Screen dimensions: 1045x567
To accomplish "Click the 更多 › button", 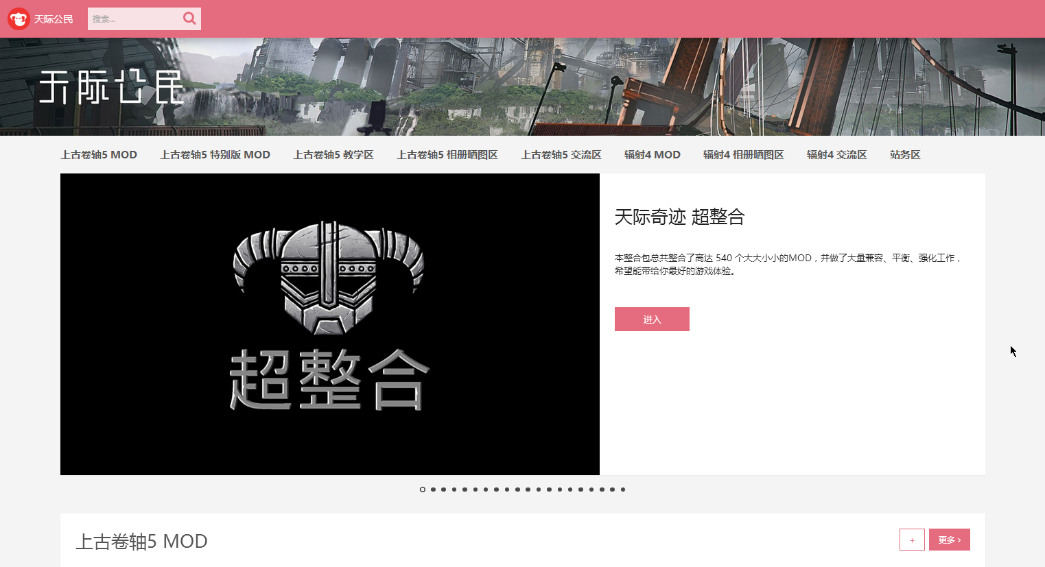I will coord(950,540).
